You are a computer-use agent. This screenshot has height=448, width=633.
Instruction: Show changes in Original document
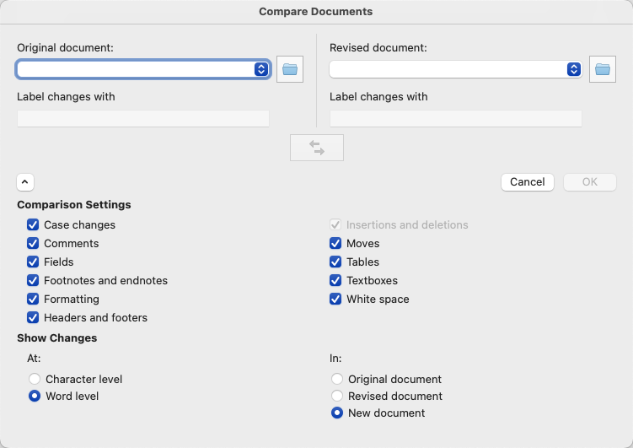pos(337,380)
